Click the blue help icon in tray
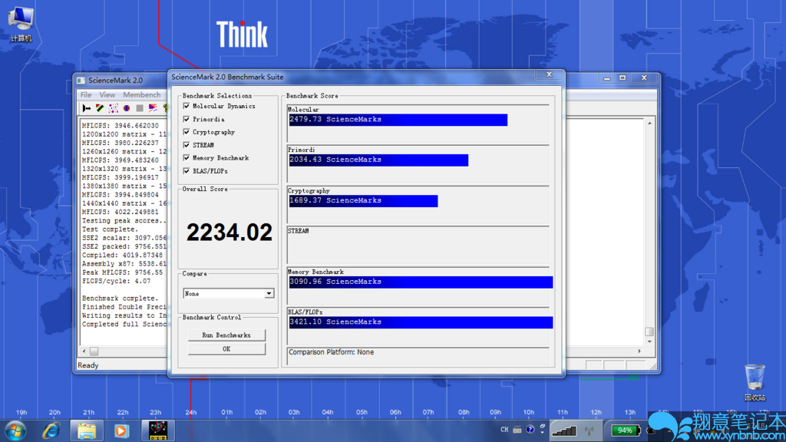This screenshot has height=442, width=786. click(x=530, y=430)
